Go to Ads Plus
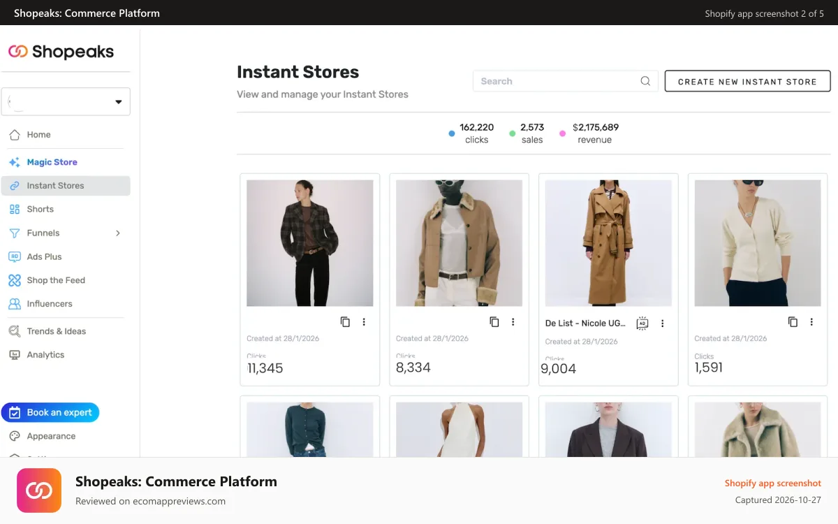The height and width of the screenshot is (524, 838). 44,257
